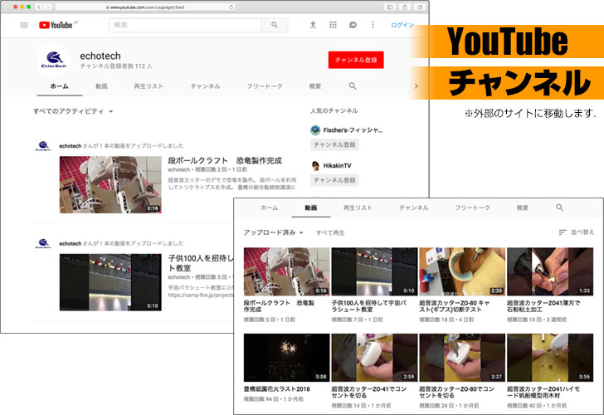Select the 概要 tab in back window
Viewport: 604px width, 415px height.
point(315,86)
